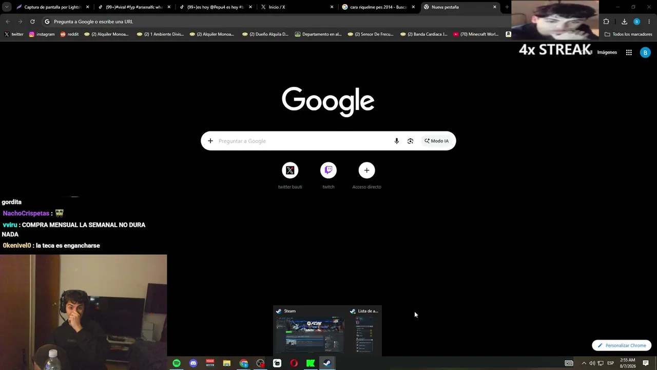Open the Google account avatar on the page
Image resolution: width=657 pixels, height=370 pixels.
pos(645,52)
